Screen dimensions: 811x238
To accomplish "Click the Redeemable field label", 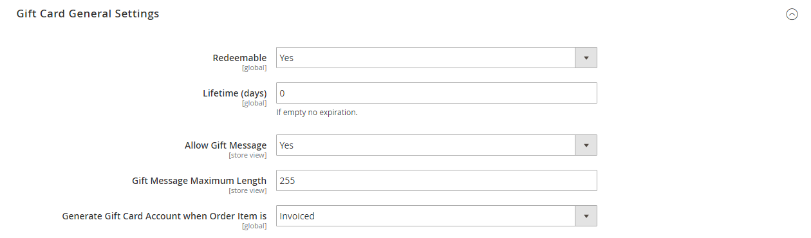I will (x=239, y=58).
